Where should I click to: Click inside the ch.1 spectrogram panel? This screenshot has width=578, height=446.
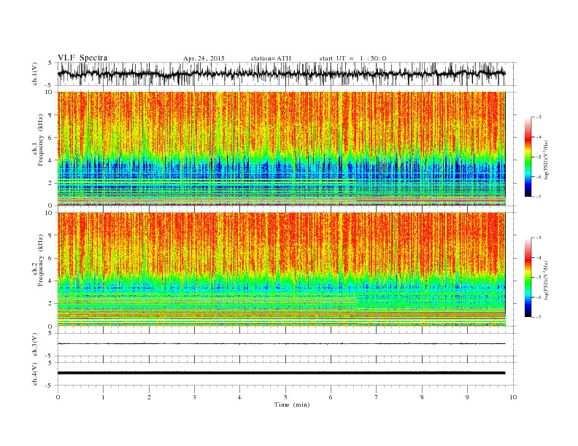282,149
